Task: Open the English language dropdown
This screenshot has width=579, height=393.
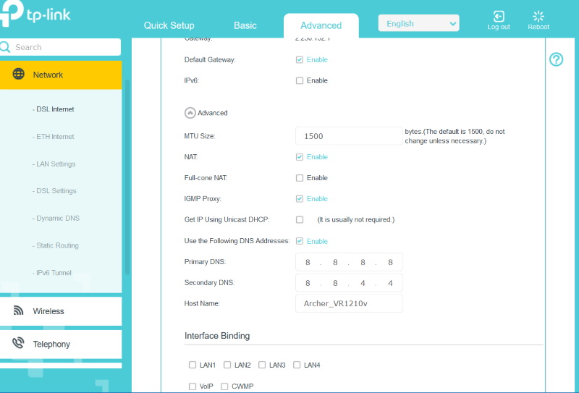Action: [419, 23]
